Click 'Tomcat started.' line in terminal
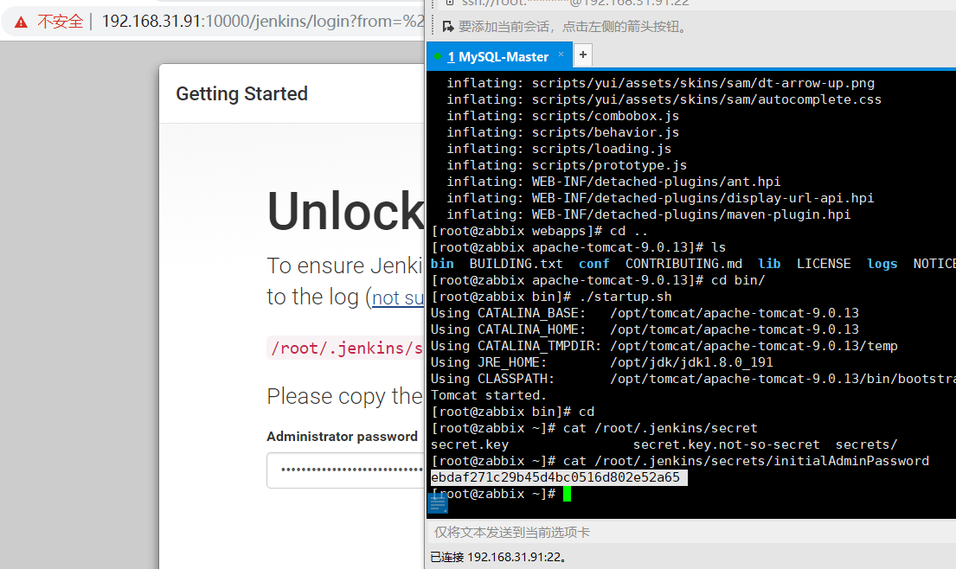This screenshot has width=956, height=569. [x=488, y=395]
